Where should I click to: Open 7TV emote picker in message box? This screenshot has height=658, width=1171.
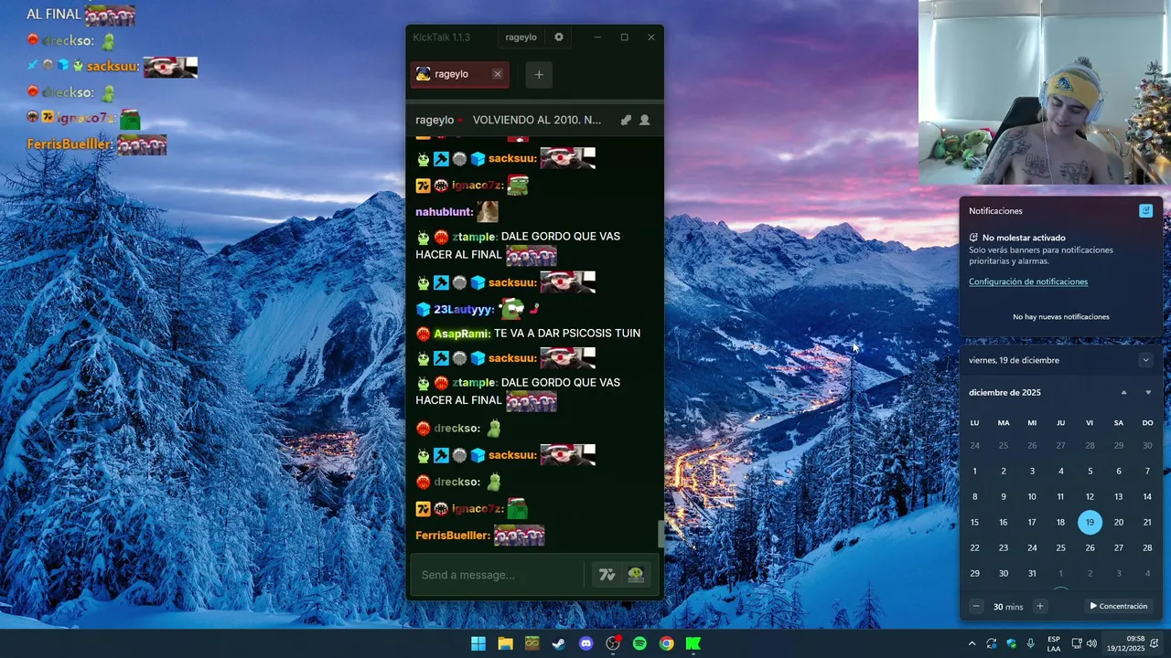pyautogui.click(x=607, y=575)
